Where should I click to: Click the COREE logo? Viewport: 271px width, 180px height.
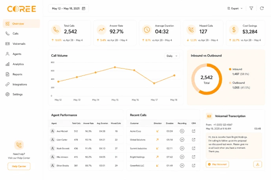click(22, 9)
